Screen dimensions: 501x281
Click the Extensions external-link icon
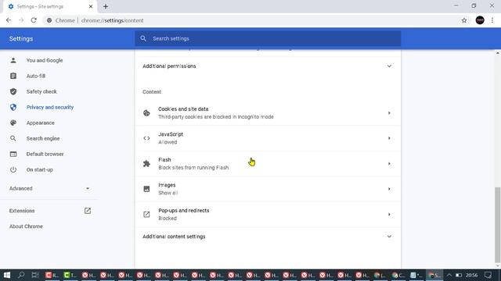tap(88, 211)
